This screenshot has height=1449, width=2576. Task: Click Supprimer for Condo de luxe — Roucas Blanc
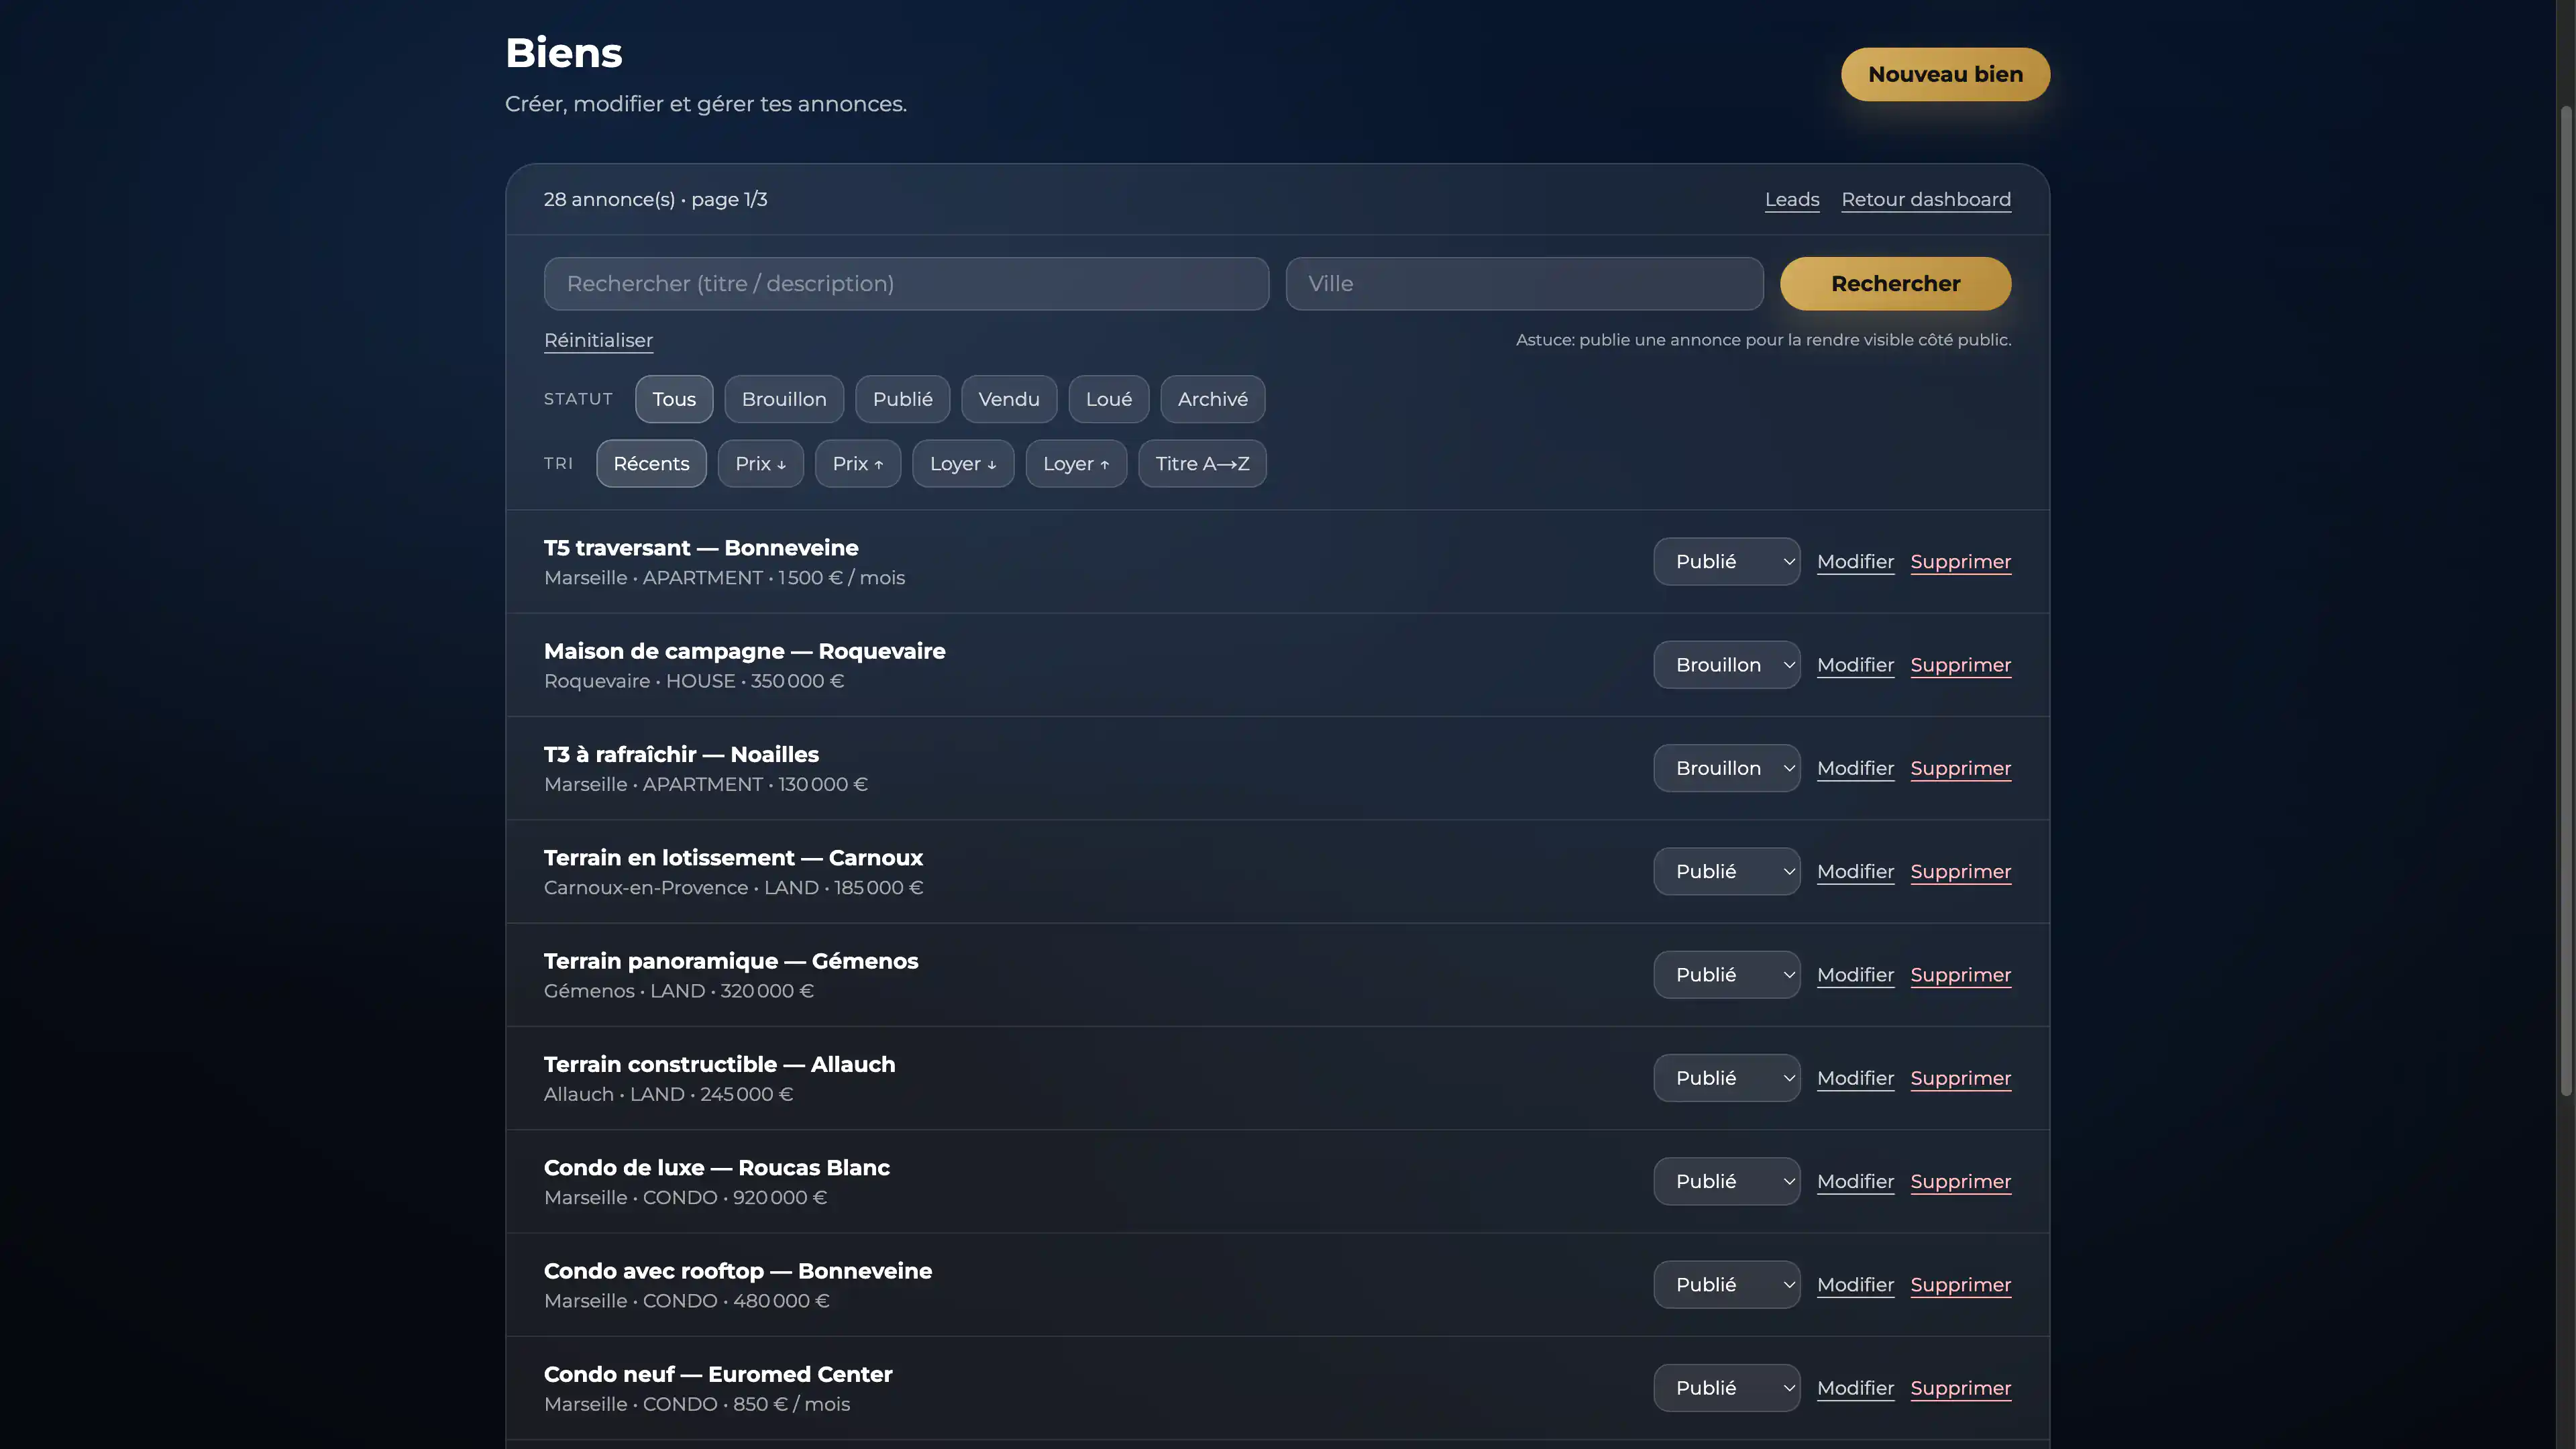(x=1960, y=1181)
